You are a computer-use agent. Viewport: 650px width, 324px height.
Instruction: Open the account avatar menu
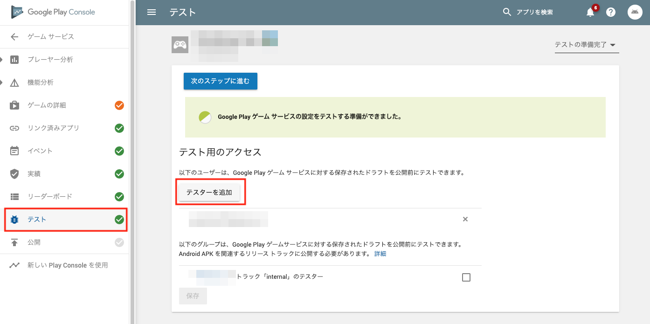point(635,12)
